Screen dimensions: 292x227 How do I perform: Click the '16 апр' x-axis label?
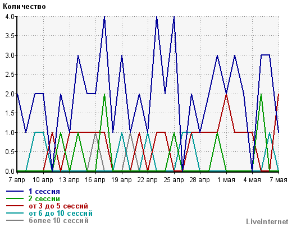pos(95,180)
